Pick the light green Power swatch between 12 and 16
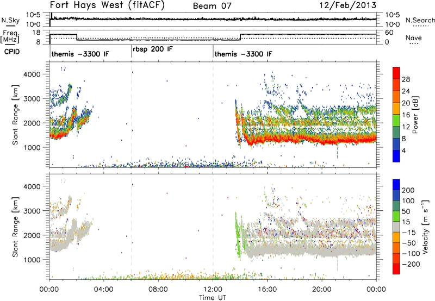 tap(396, 120)
